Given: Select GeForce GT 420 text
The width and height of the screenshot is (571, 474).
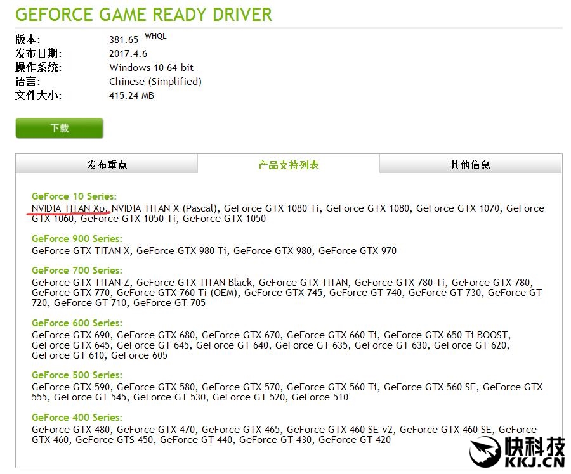Looking at the screenshot, I should click(x=355, y=439).
